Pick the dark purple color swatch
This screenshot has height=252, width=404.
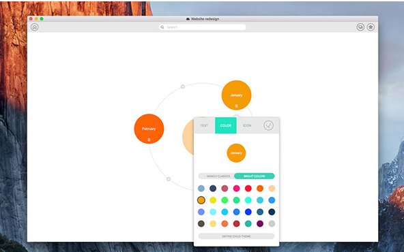260,223
